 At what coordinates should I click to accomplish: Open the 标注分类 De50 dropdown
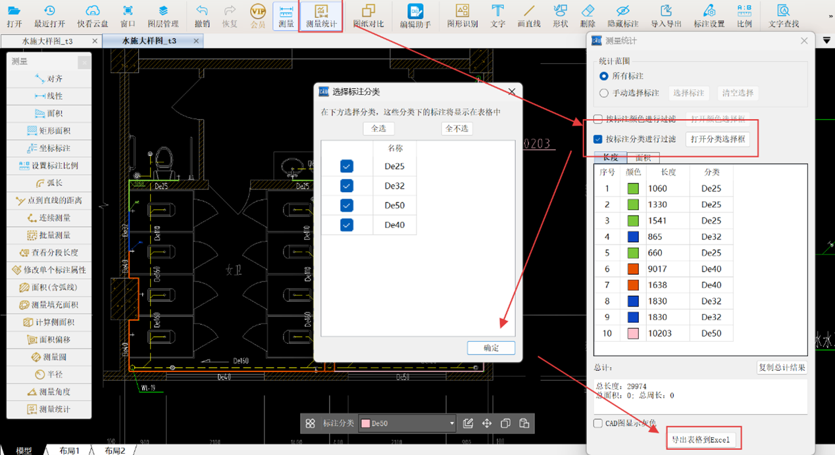point(451,423)
